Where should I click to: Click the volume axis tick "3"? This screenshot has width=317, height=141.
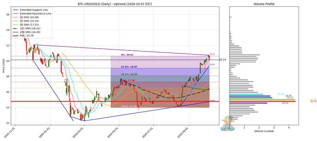[x=274, y=128]
